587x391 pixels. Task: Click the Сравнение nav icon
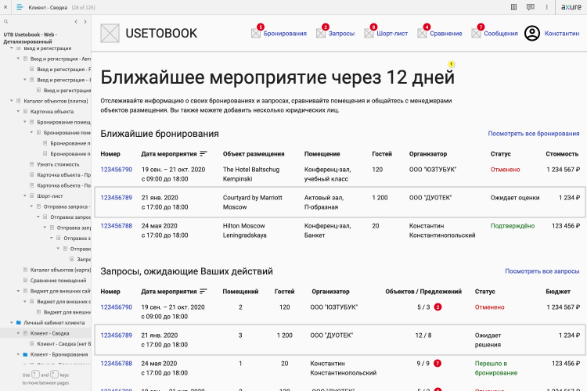pos(423,34)
